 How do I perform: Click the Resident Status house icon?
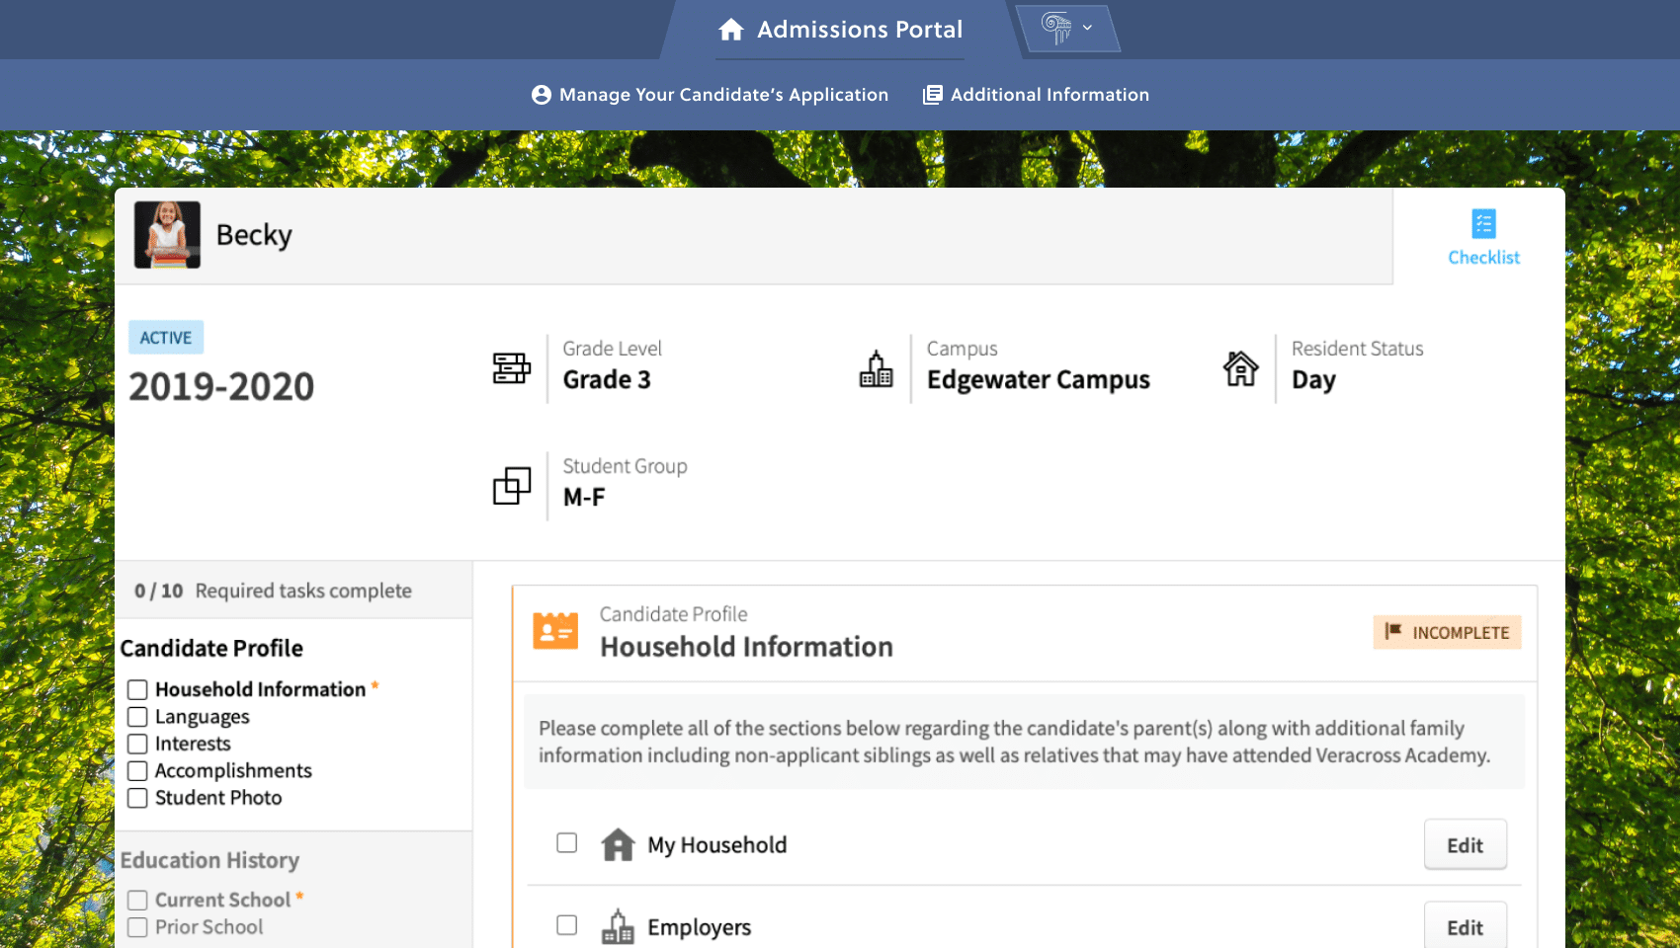[x=1240, y=368]
